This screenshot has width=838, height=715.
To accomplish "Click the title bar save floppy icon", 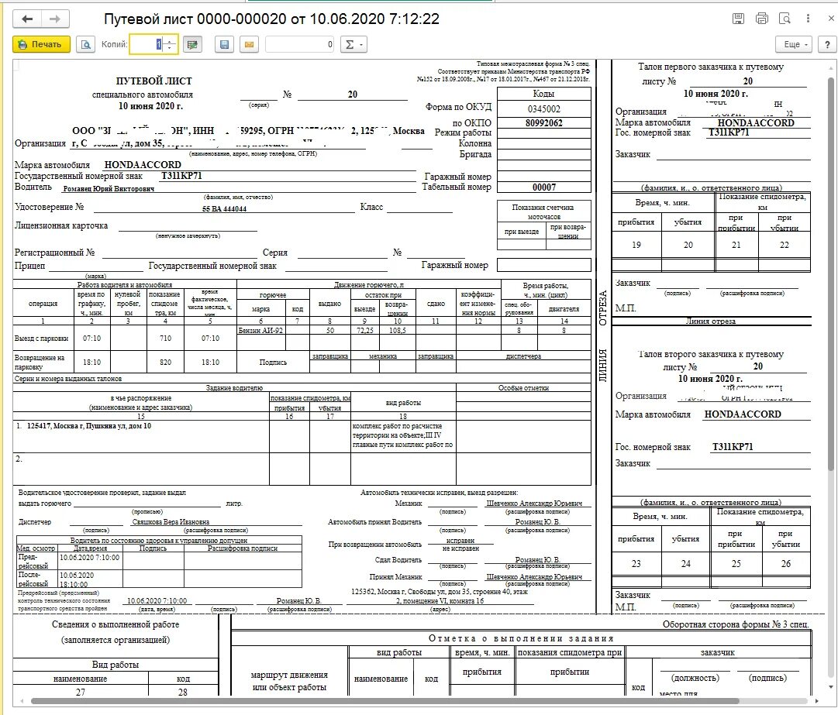I will pos(738,19).
